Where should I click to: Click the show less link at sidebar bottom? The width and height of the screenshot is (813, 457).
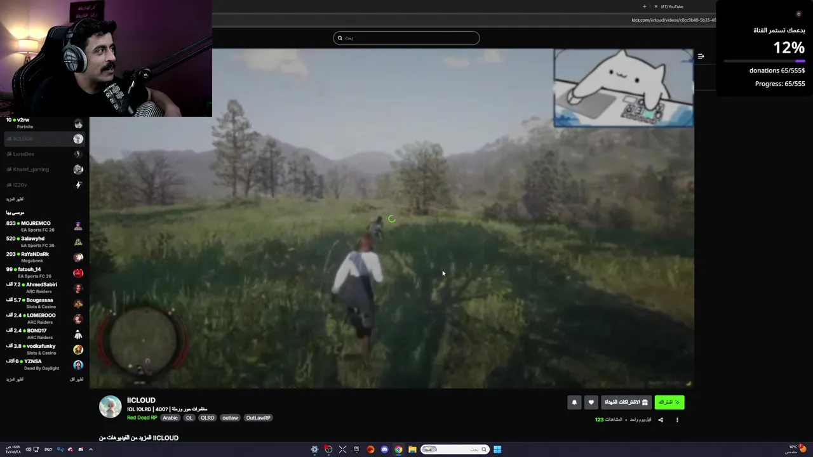pos(76,379)
